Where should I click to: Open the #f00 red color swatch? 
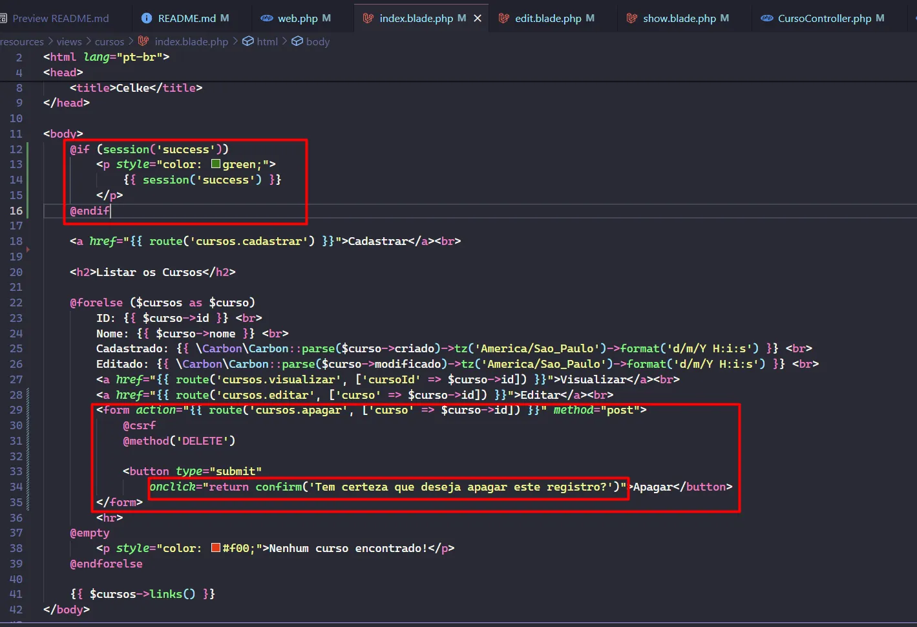(216, 548)
